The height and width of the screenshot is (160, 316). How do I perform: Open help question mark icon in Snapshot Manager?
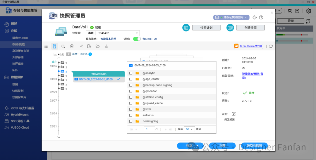coord(261,18)
